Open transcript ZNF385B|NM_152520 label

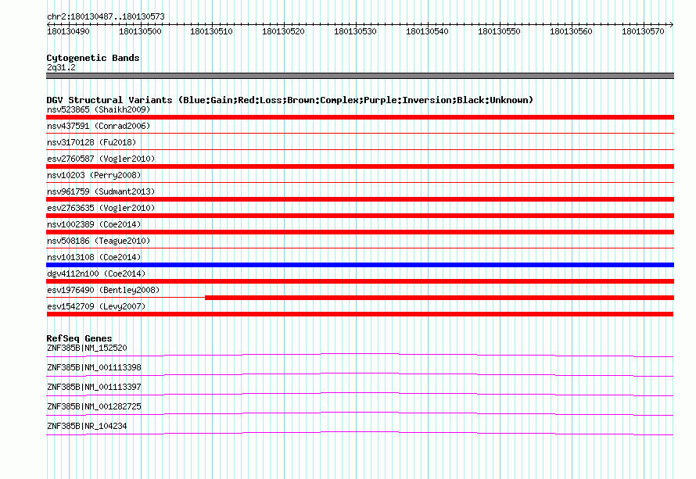[x=87, y=349]
